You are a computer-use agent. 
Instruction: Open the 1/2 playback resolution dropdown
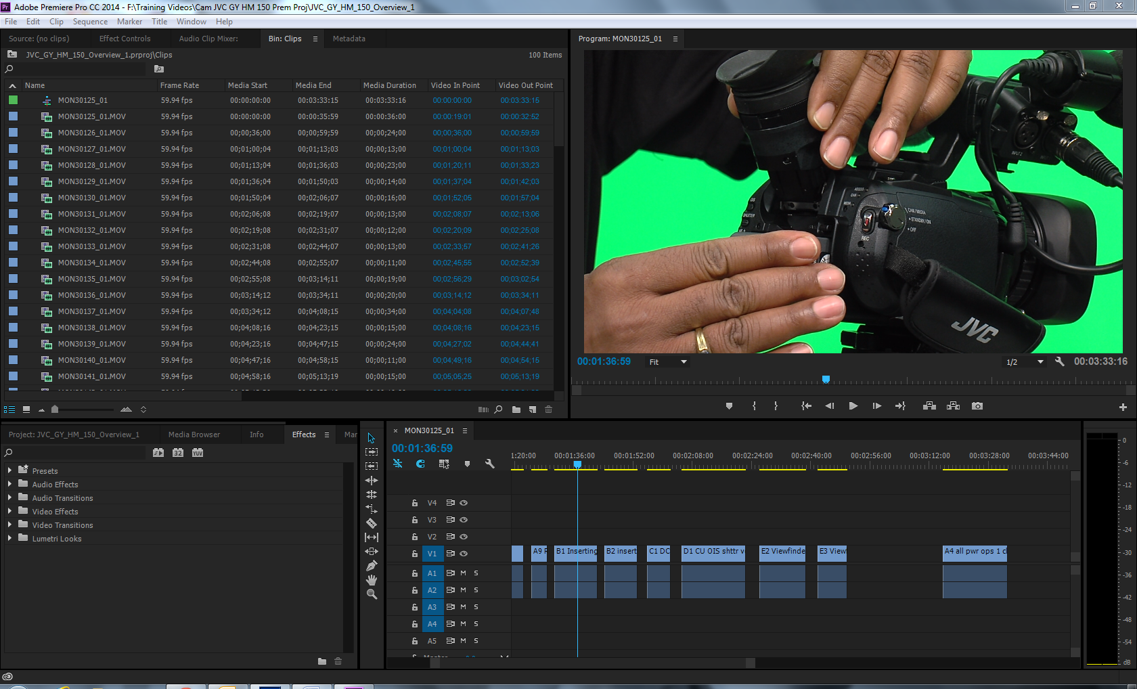tap(1024, 362)
